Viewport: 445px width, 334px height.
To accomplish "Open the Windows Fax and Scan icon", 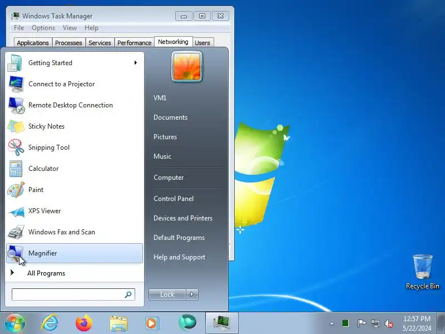I will 16,232.
